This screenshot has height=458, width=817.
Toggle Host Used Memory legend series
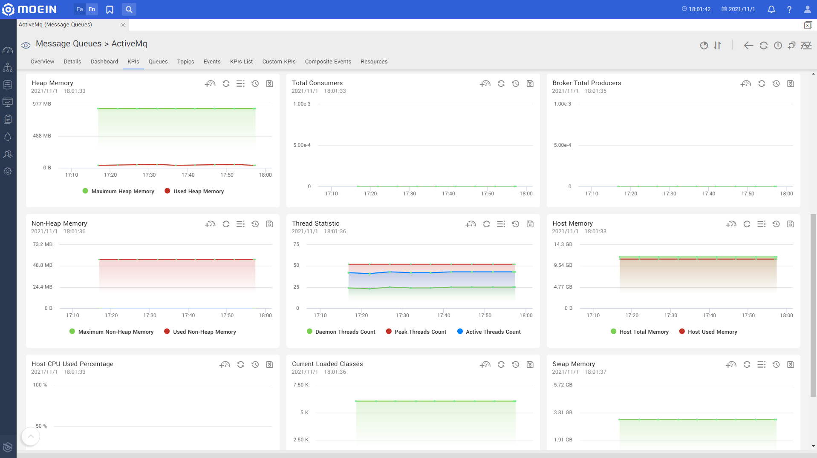pyautogui.click(x=708, y=332)
